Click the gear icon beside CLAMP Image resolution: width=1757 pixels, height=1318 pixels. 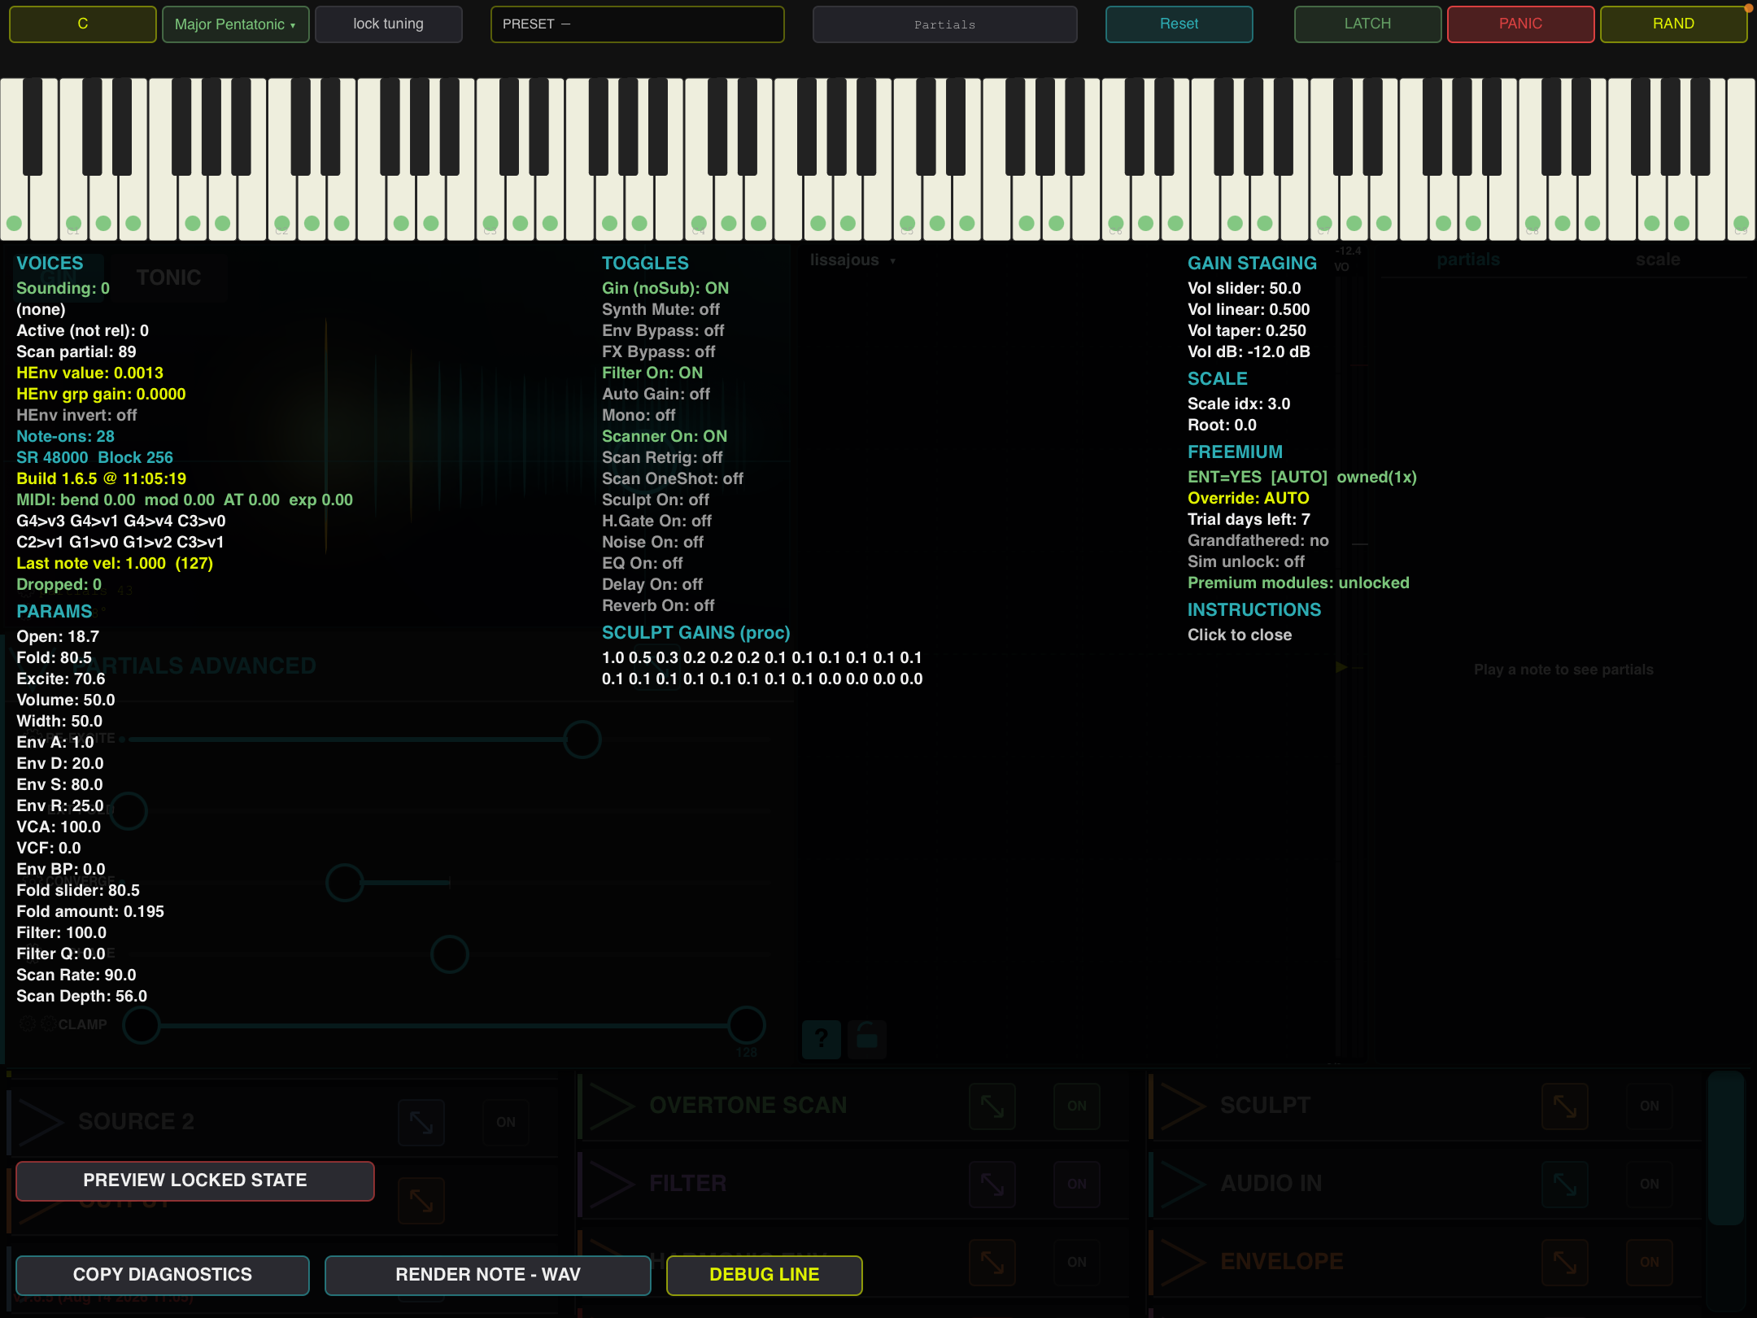[x=47, y=1024]
